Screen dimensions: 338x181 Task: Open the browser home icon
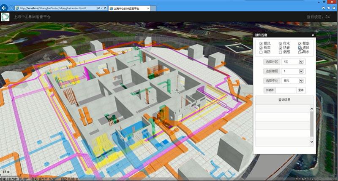pyautogui.click(x=323, y=8)
